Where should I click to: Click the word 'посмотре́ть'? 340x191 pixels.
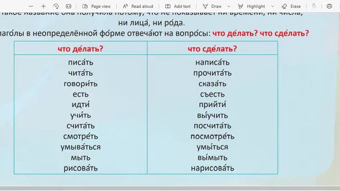(x=212, y=136)
